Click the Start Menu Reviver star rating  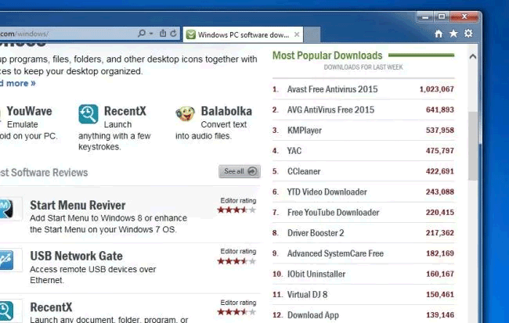click(236, 210)
